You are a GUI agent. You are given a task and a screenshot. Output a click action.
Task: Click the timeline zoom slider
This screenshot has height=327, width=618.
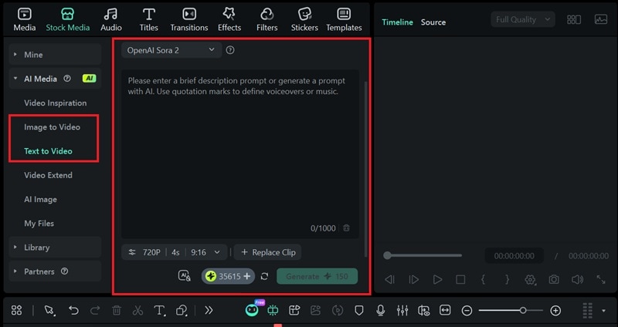511,311
